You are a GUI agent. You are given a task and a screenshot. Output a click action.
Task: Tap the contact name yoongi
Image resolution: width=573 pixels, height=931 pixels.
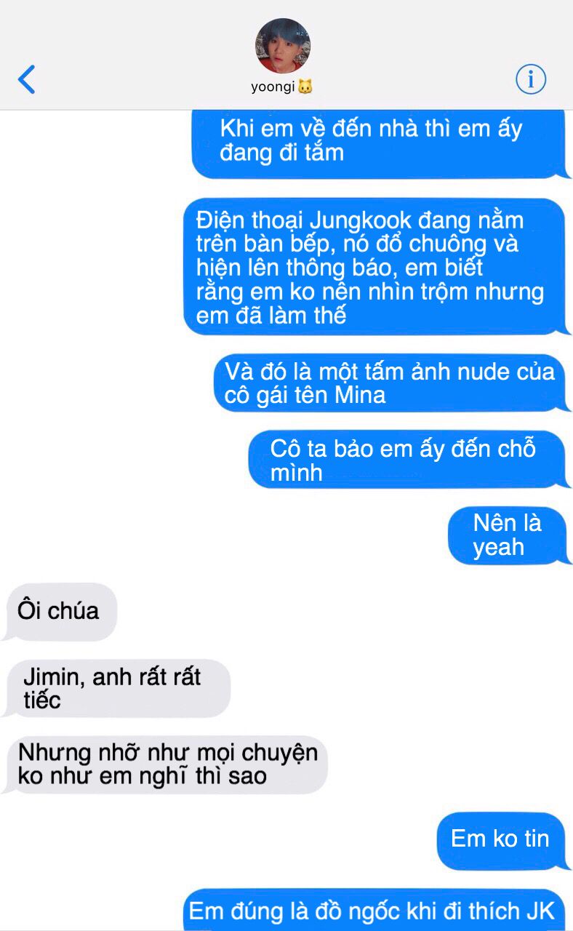pos(273,87)
